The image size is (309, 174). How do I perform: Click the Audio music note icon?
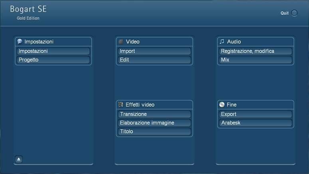point(222,42)
